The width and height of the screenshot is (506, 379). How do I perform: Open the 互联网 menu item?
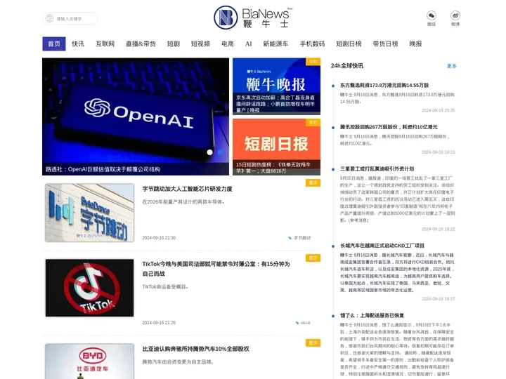(x=105, y=44)
